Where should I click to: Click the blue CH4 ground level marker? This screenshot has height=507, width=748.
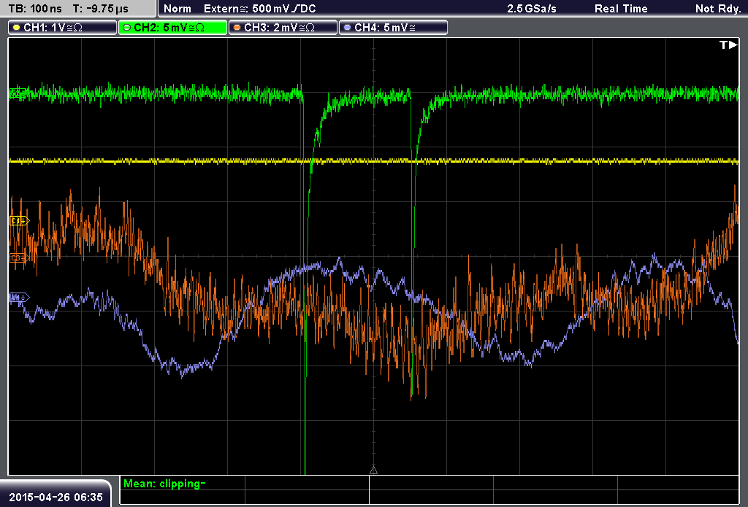click(x=19, y=298)
